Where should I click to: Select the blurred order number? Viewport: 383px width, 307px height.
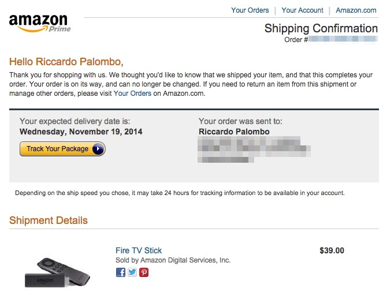(x=343, y=39)
